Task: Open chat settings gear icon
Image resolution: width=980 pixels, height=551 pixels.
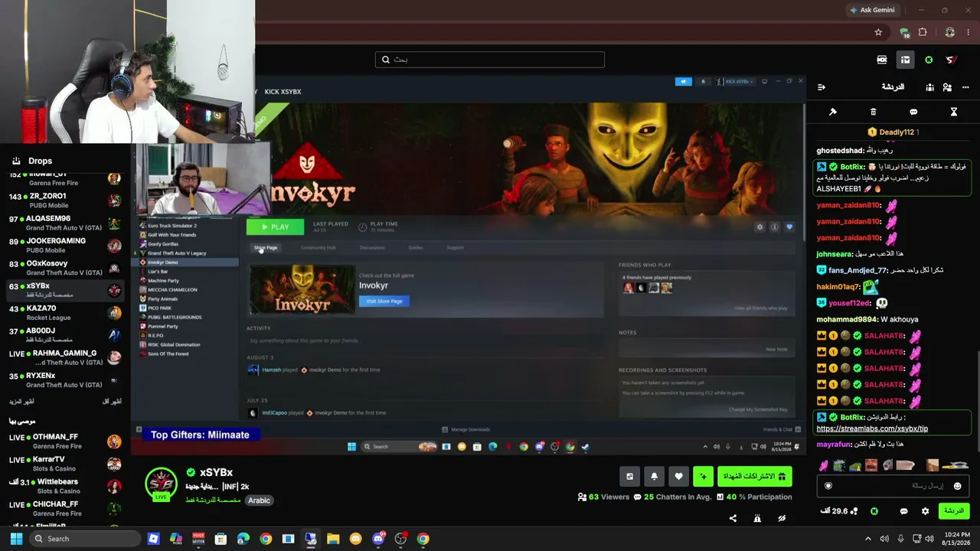Action: [x=925, y=511]
